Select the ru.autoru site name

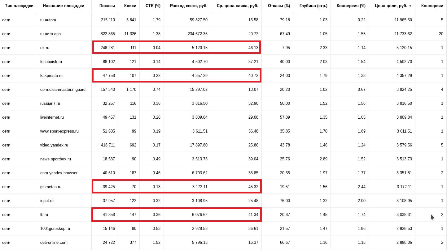[48, 20]
